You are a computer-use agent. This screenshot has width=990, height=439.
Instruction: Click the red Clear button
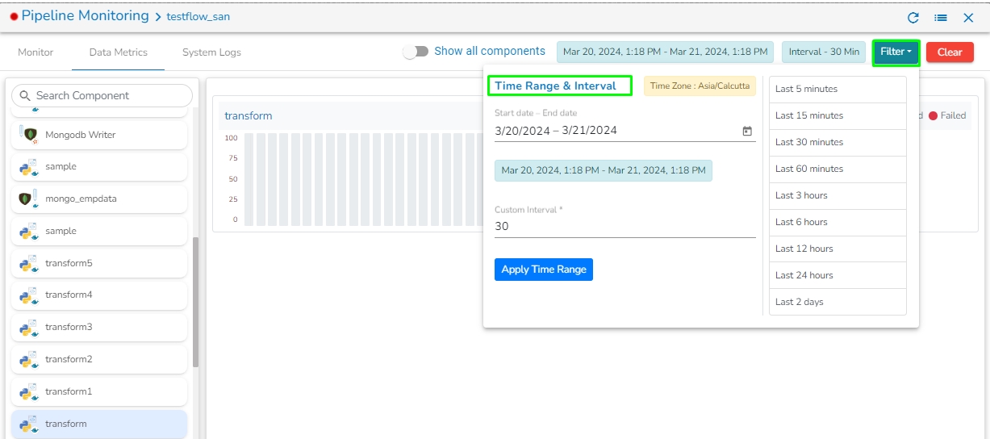pos(950,52)
